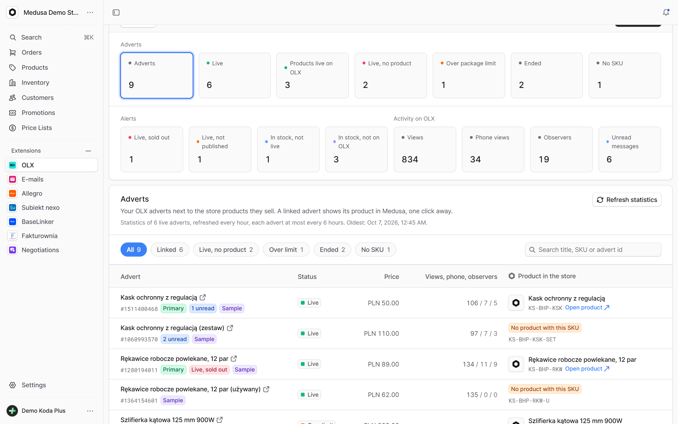
Task: Switch to the Live, no product filter
Action: tap(226, 250)
